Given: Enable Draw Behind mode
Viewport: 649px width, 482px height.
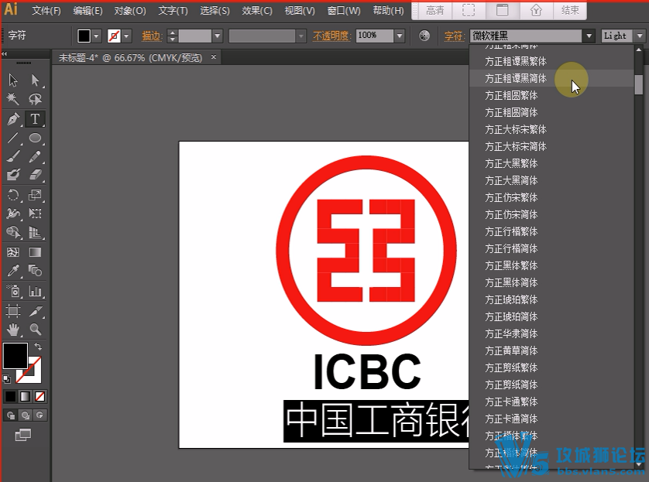Looking at the screenshot, I should tap(26, 415).
